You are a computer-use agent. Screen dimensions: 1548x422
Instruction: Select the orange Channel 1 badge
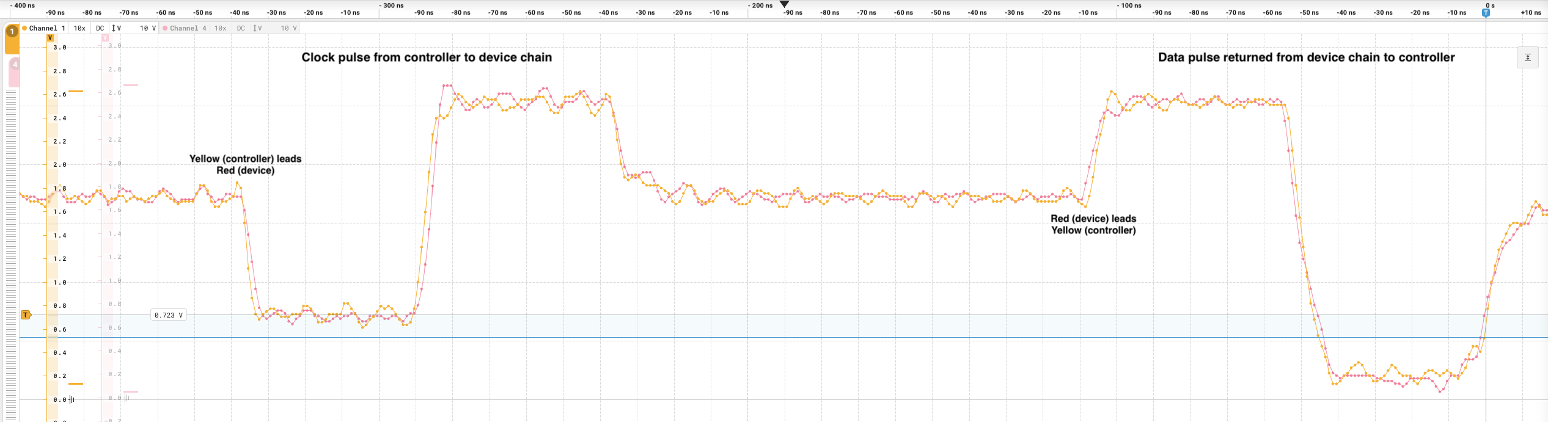(x=12, y=32)
